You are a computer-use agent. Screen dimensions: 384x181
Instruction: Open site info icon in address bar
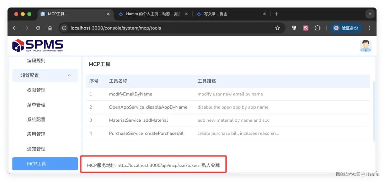(64, 28)
